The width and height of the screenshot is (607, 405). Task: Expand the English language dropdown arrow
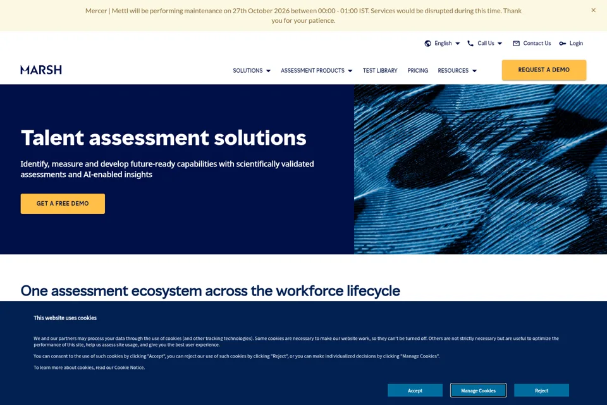point(458,44)
